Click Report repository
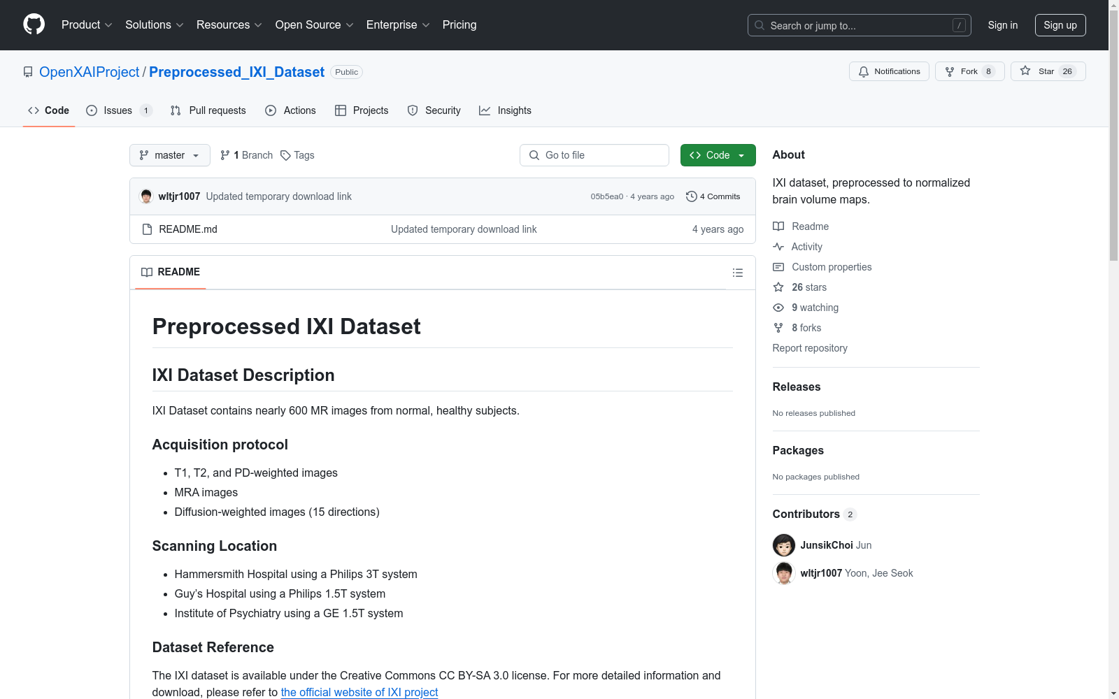Image resolution: width=1119 pixels, height=699 pixels. click(810, 348)
